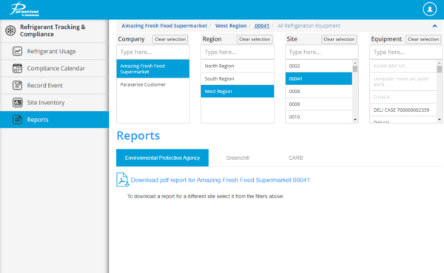Clear the Site selection

point(339,39)
